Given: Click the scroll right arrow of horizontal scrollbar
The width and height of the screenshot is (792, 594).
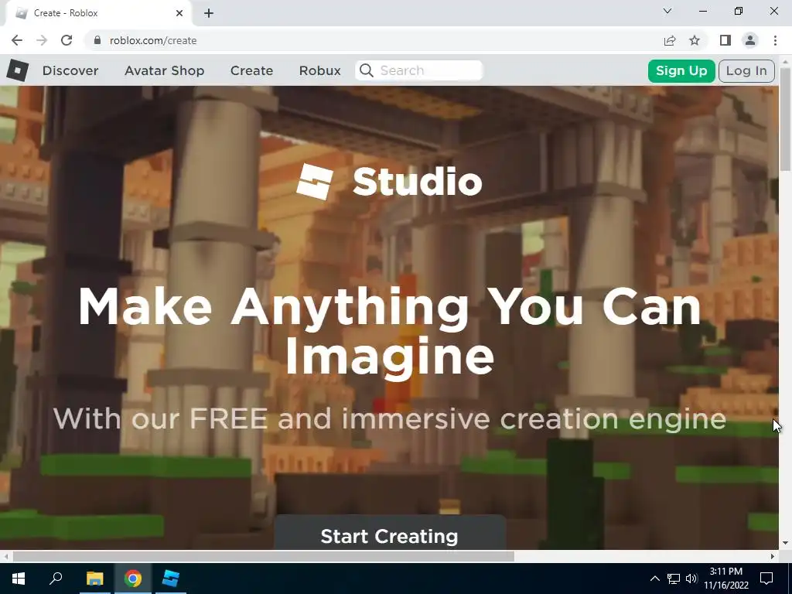Looking at the screenshot, I should [x=773, y=556].
